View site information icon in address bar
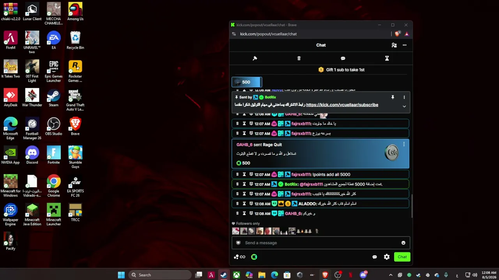Image resolution: width=499 pixels, height=280 pixels. [234, 34]
